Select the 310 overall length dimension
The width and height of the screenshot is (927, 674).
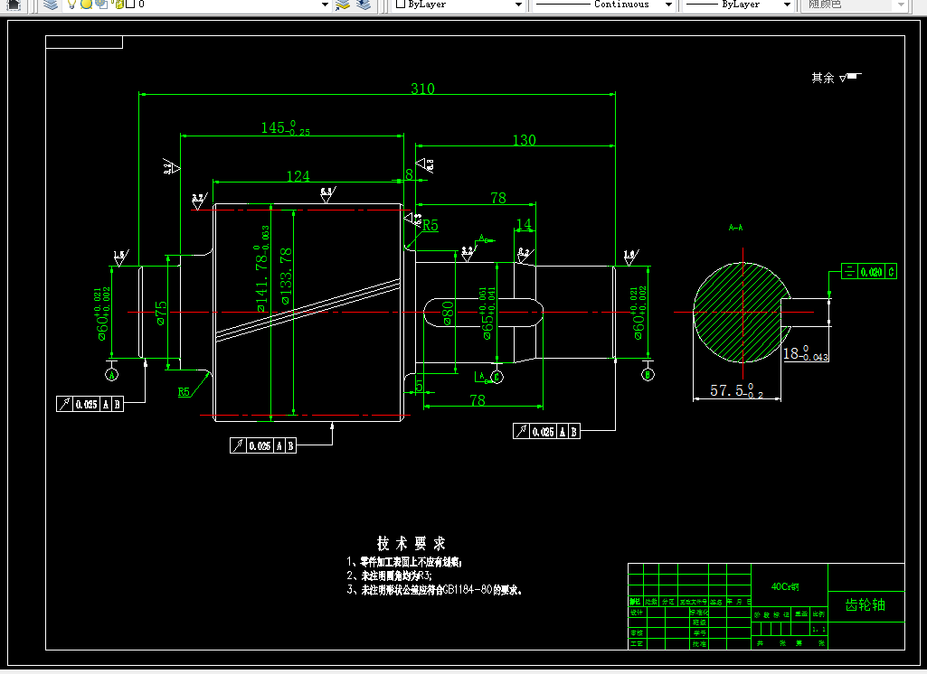coord(422,89)
